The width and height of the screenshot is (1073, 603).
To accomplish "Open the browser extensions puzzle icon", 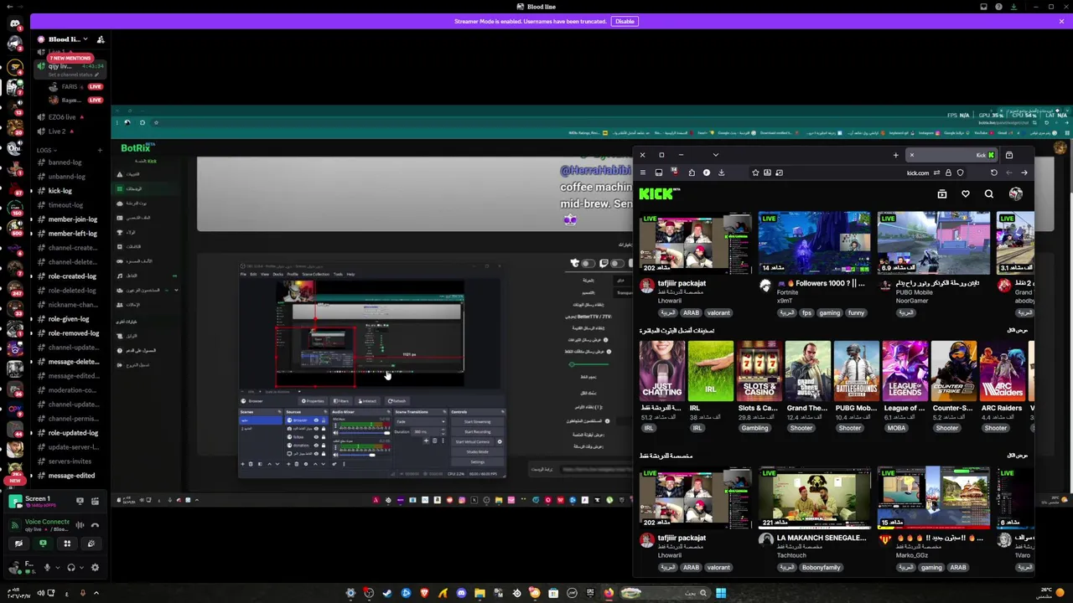I will (692, 173).
